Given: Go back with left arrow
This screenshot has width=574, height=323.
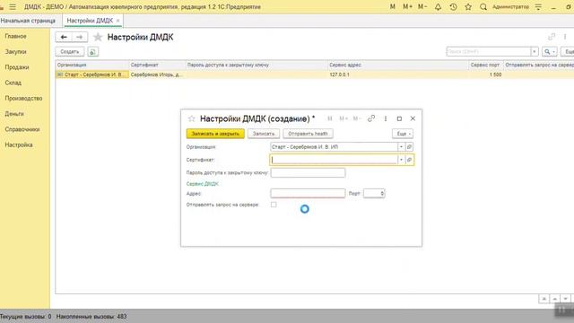Looking at the screenshot, I should (64, 37).
